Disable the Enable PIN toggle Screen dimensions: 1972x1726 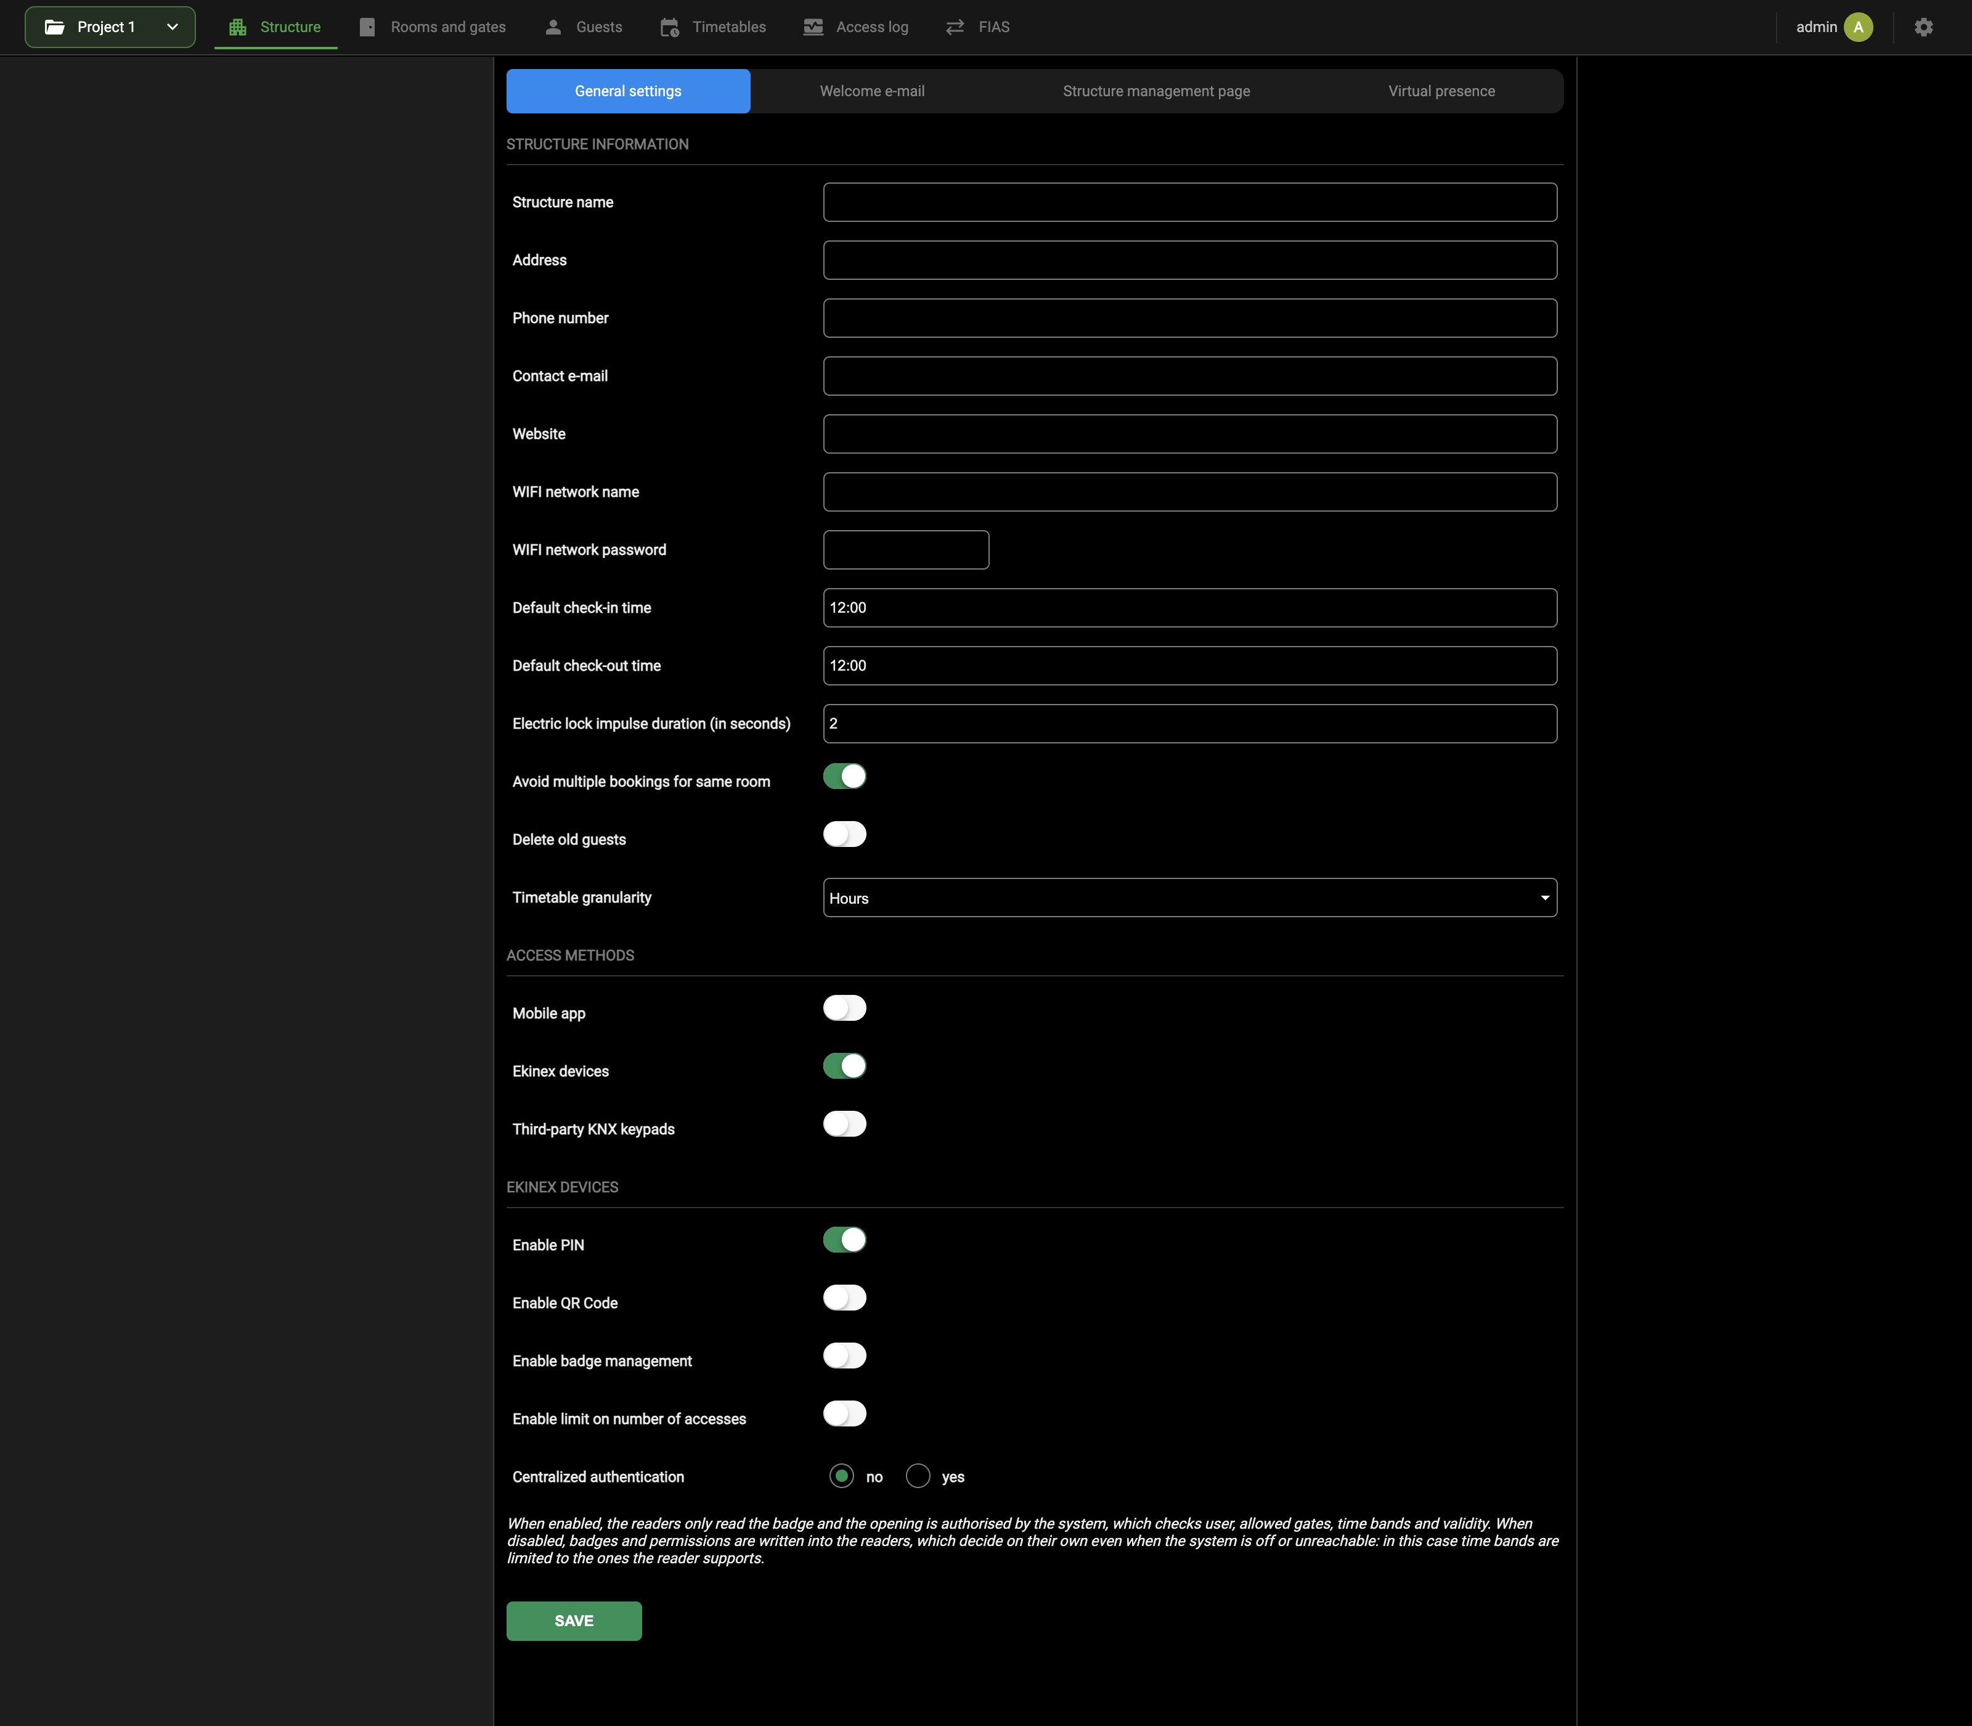point(844,1240)
